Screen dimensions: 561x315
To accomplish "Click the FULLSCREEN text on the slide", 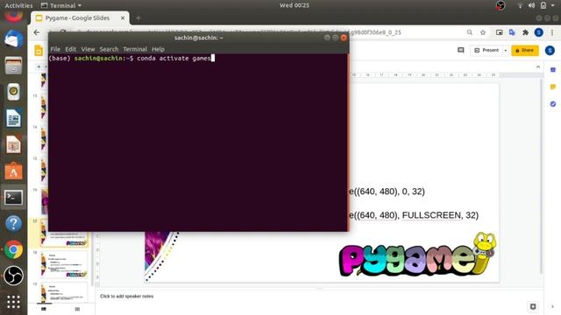I will coord(431,215).
